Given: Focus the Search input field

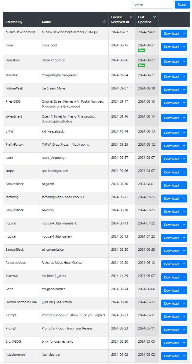Looking at the screenshot, I should point(152,5).
